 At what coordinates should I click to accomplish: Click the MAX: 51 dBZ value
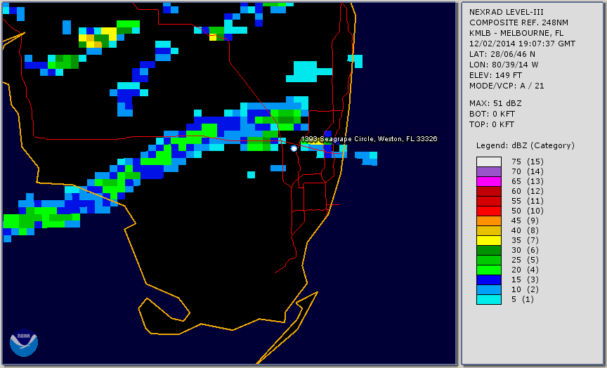(x=495, y=103)
